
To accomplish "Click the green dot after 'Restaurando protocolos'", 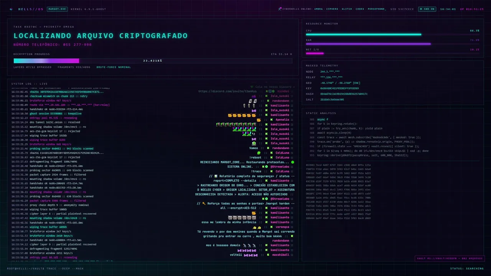I will coord(293,162).
